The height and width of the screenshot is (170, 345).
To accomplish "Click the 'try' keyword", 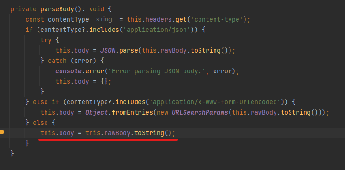I will (46, 40).
